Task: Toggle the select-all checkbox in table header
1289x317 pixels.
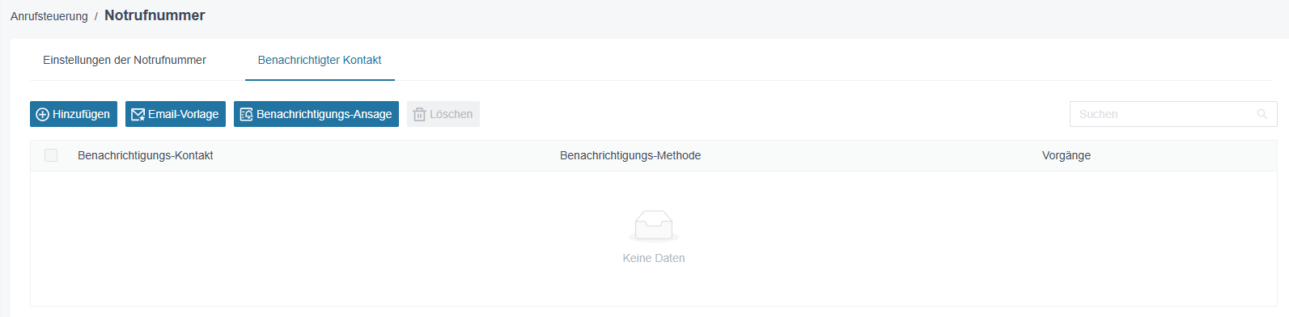Action: click(51, 155)
